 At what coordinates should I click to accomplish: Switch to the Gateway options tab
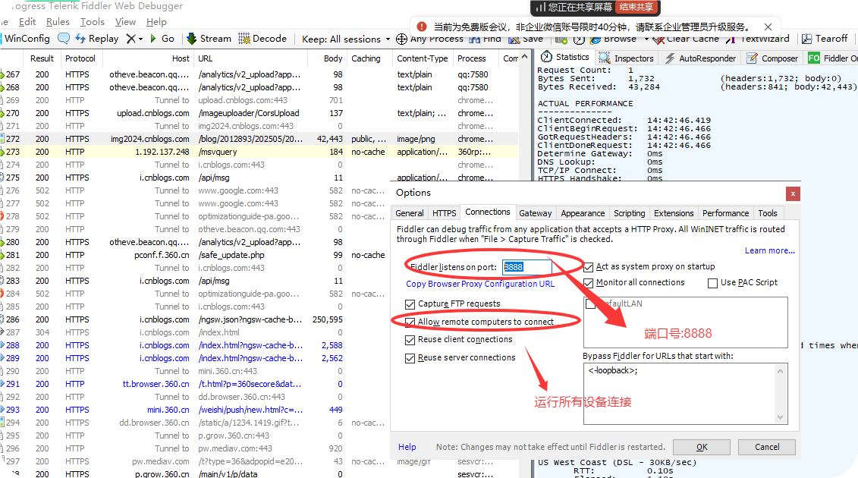click(x=535, y=213)
